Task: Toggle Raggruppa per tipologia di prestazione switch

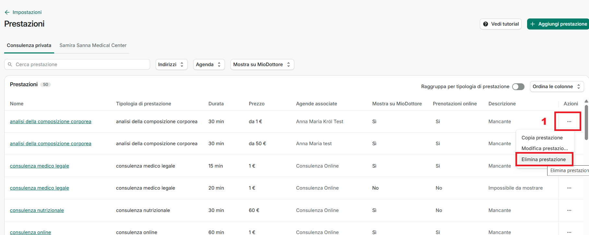Action: [x=518, y=87]
